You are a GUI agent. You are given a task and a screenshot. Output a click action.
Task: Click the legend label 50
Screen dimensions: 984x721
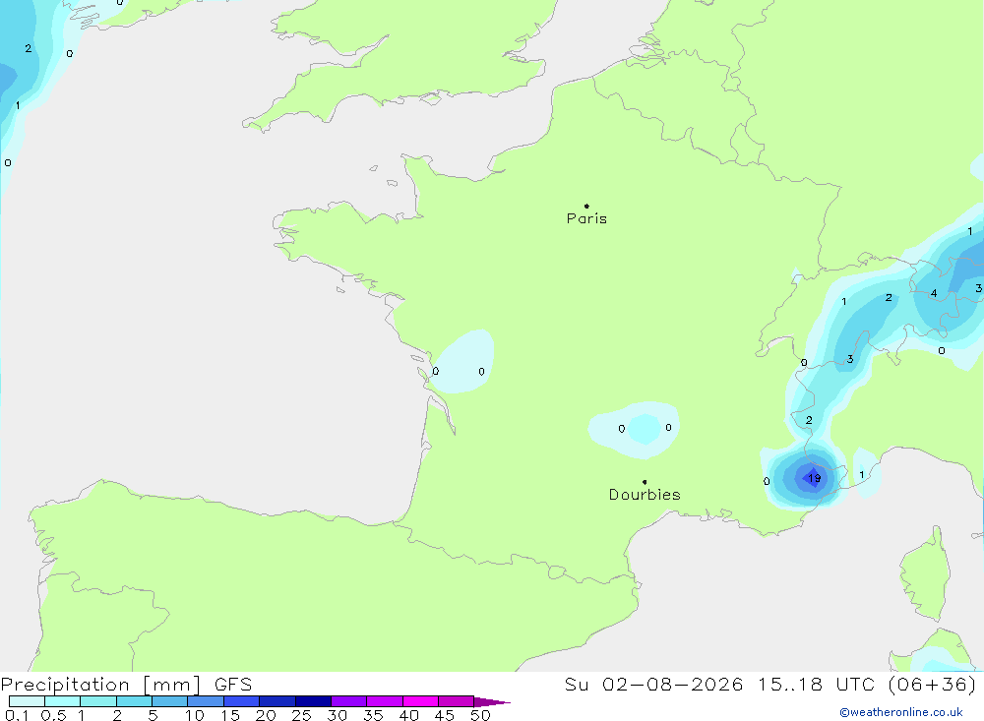pyautogui.click(x=481, y=715)
